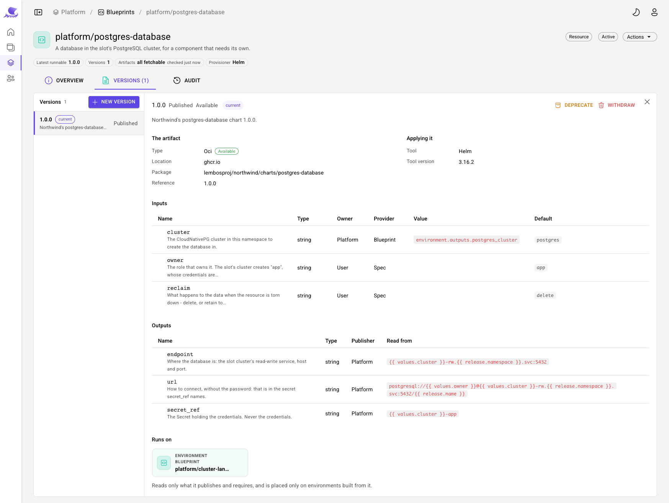Select version 1.0.0 in the versions list
The image size is (669, 503).
[89, 123]
